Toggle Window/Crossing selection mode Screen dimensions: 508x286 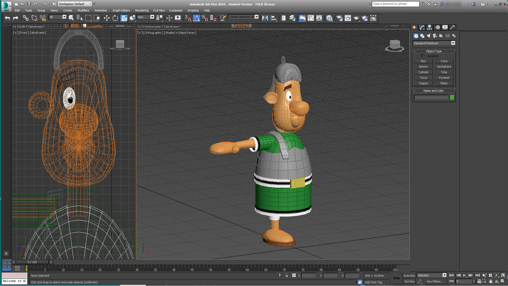(97, 18)
